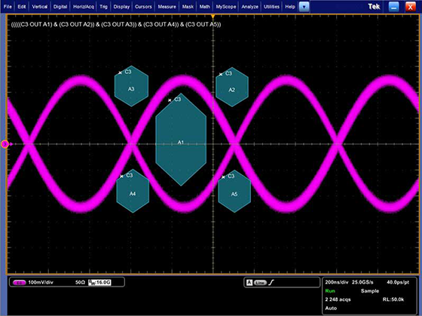Click the trigger position marker atop graticule
The height and width of the screenshot is (316, 422).
[x=213, y=17]
